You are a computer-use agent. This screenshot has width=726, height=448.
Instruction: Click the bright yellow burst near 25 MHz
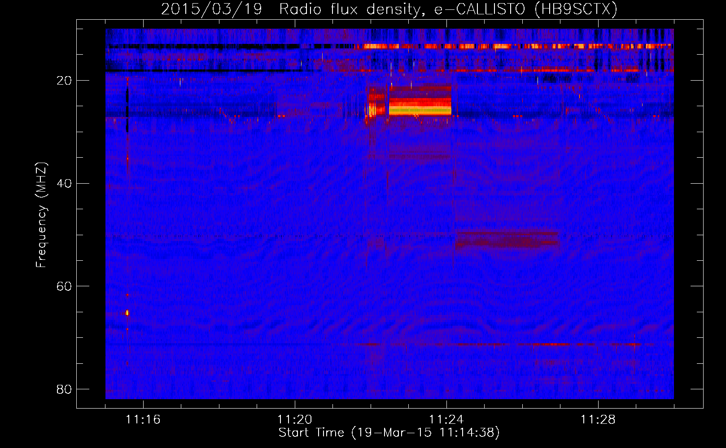(420, 109)
